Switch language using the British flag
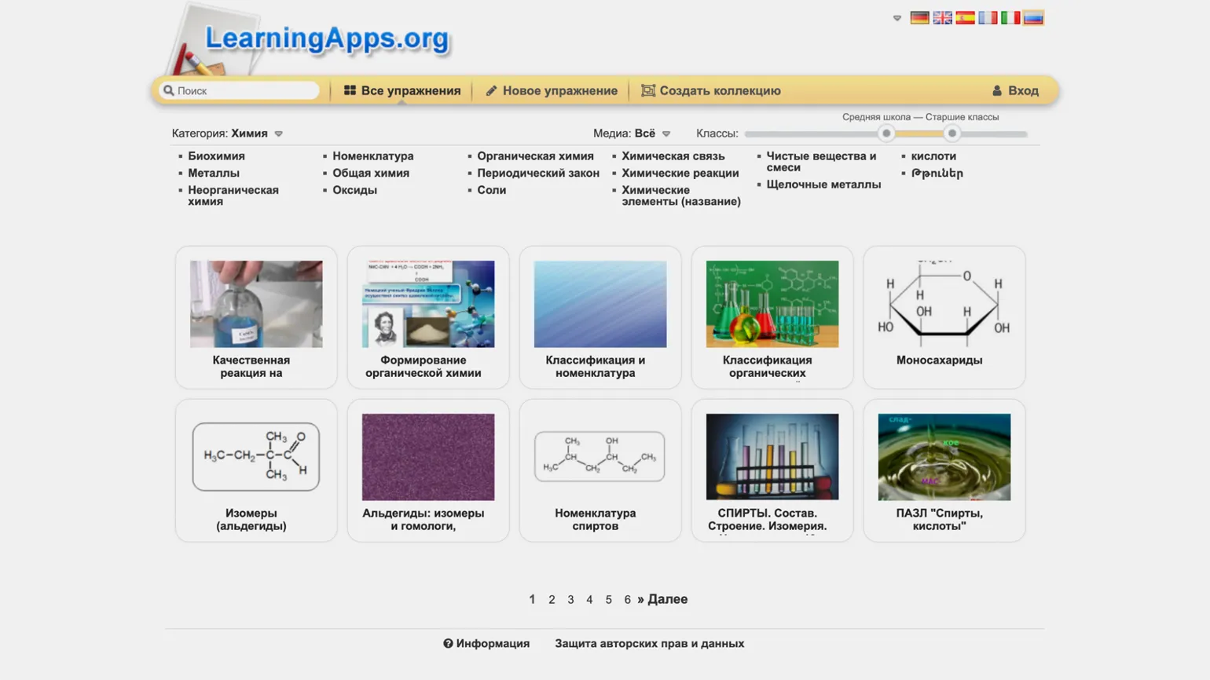 [942, 18]
